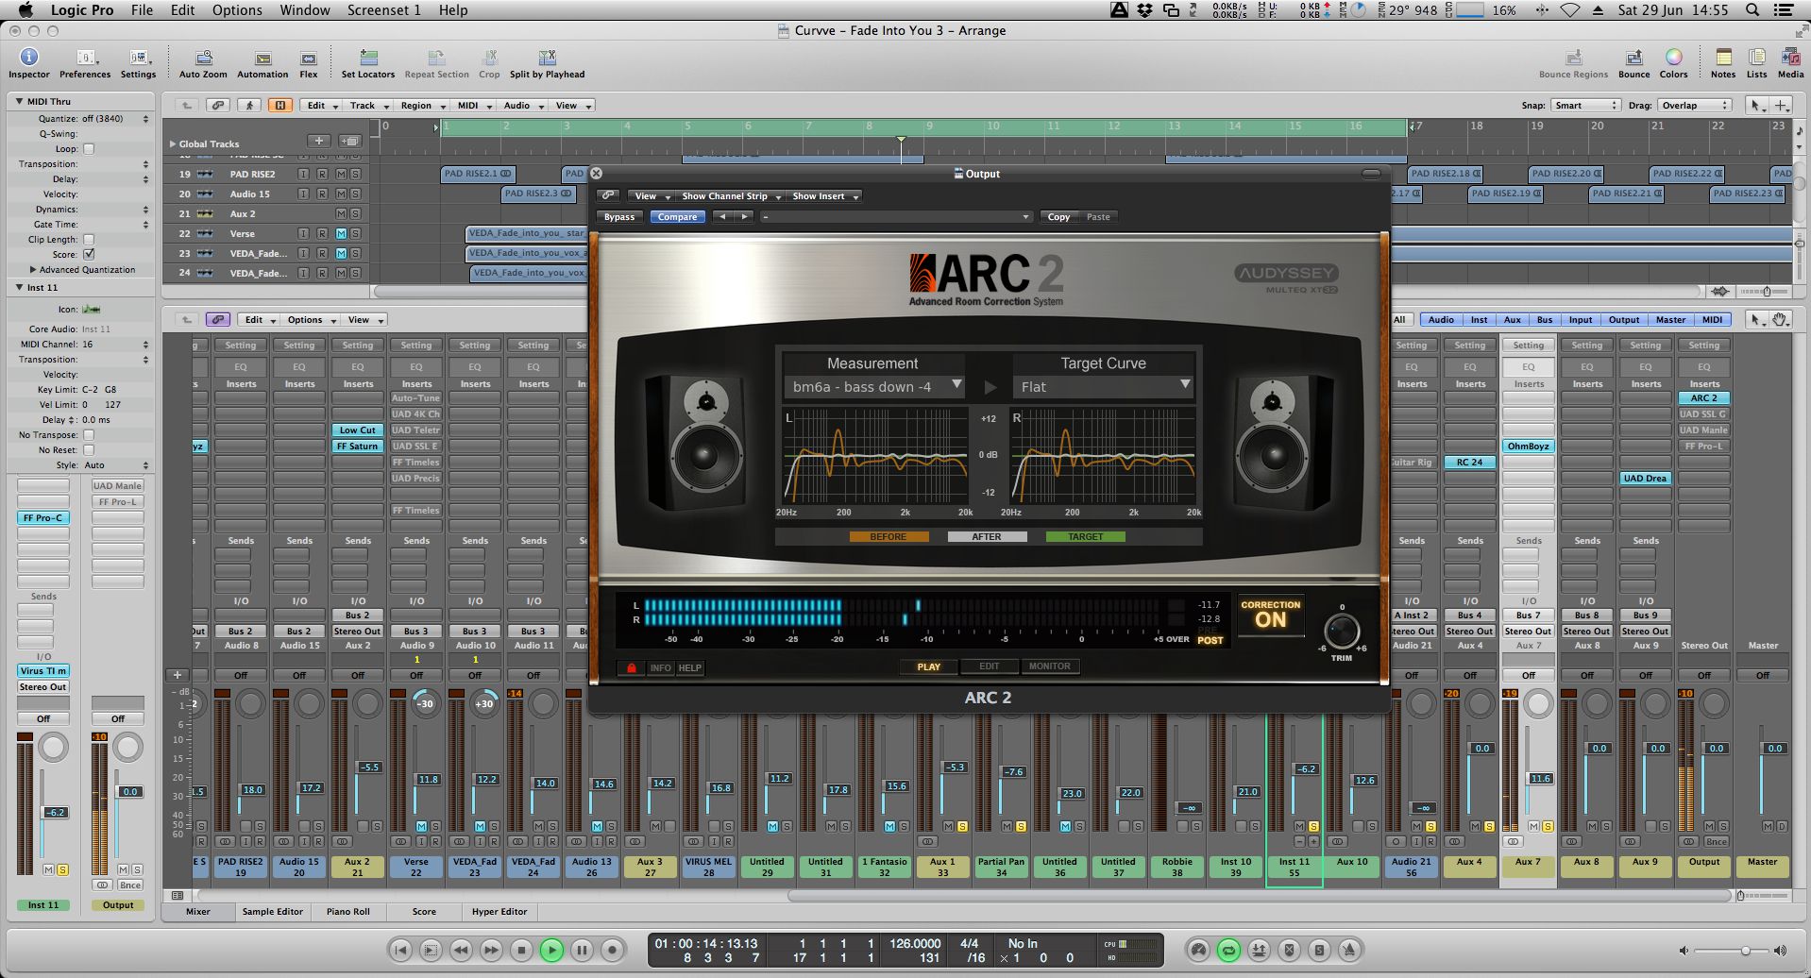The width and height of the screenshot is (1811, 978).
Task: Start playback with the green Play button
Action: coord(551,950)
